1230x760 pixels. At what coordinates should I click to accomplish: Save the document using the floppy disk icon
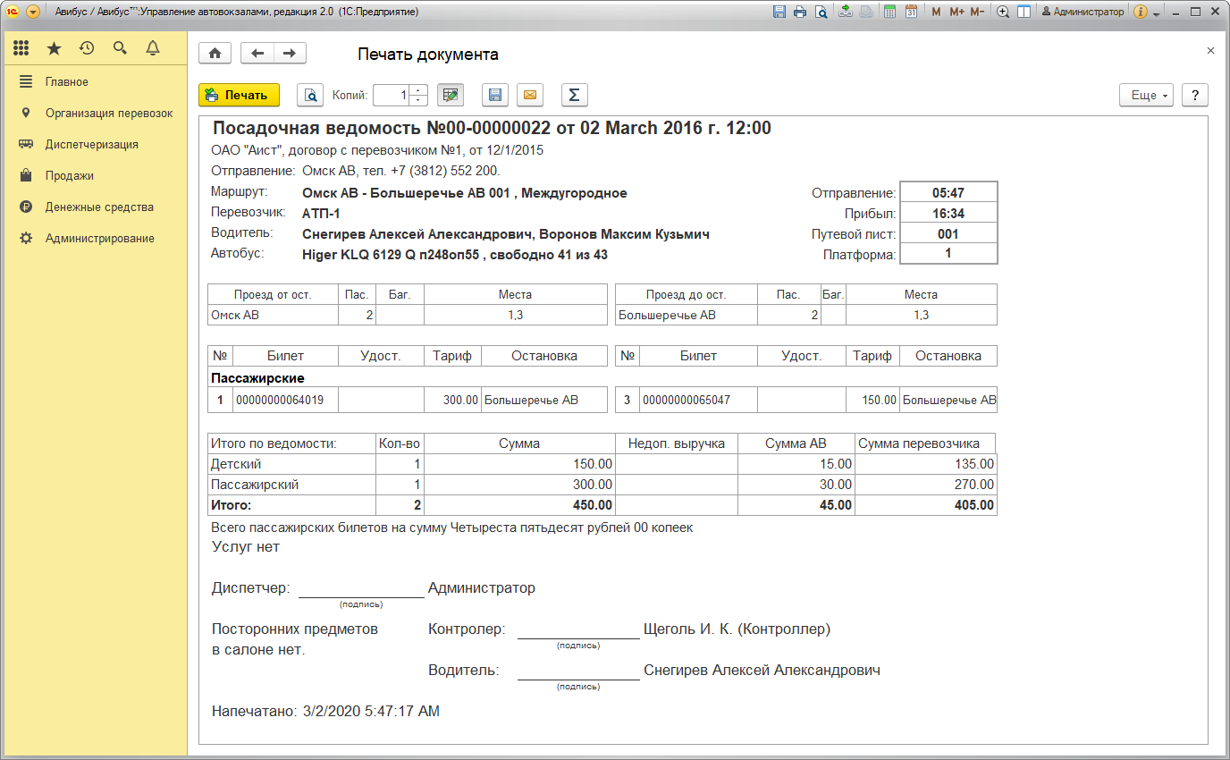[x=495, y=95]
